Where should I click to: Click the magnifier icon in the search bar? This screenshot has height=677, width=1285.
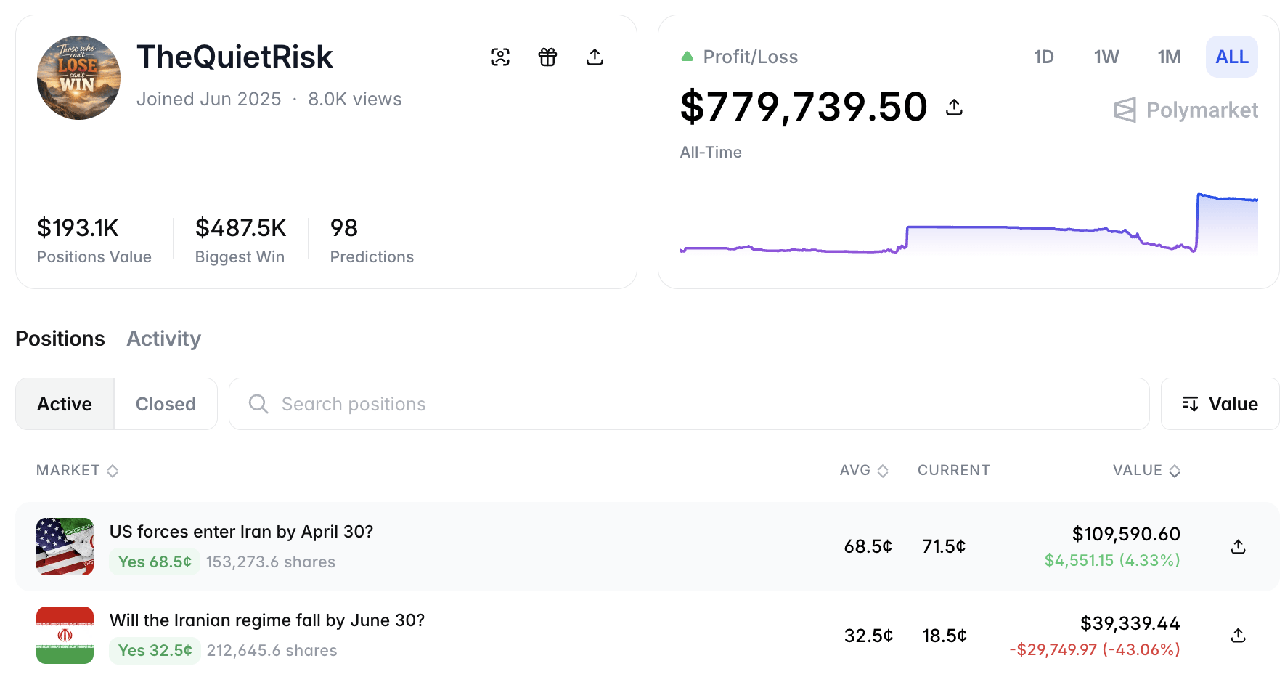click(258, 404)
